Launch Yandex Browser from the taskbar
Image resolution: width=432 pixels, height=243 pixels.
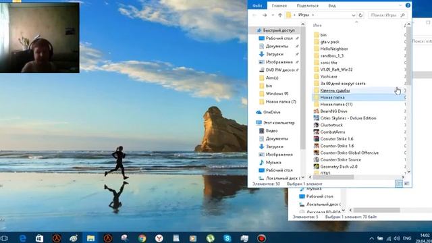pos(159,238)
